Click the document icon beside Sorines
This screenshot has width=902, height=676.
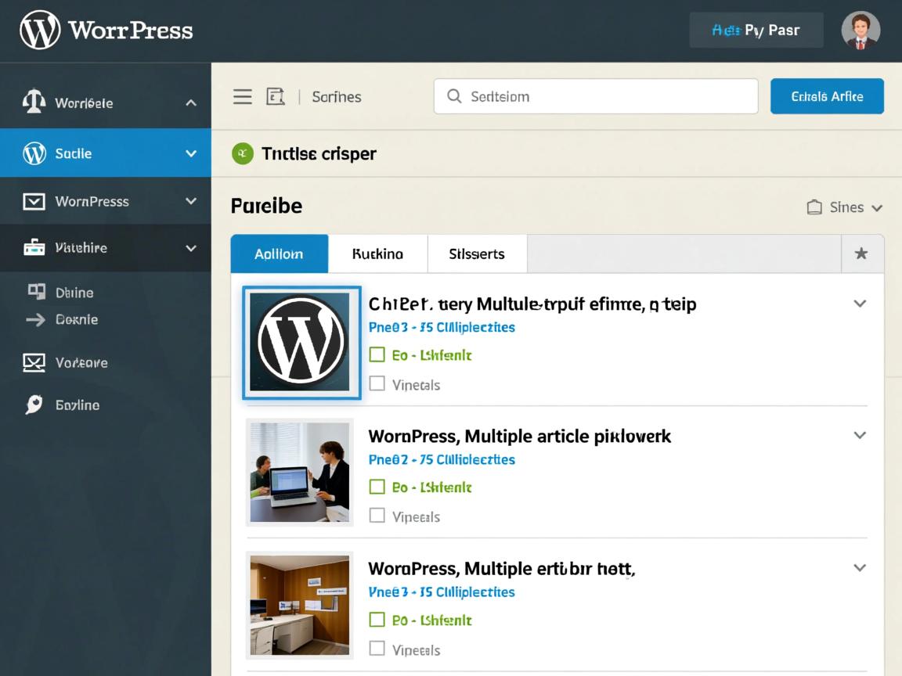(276, 96)
